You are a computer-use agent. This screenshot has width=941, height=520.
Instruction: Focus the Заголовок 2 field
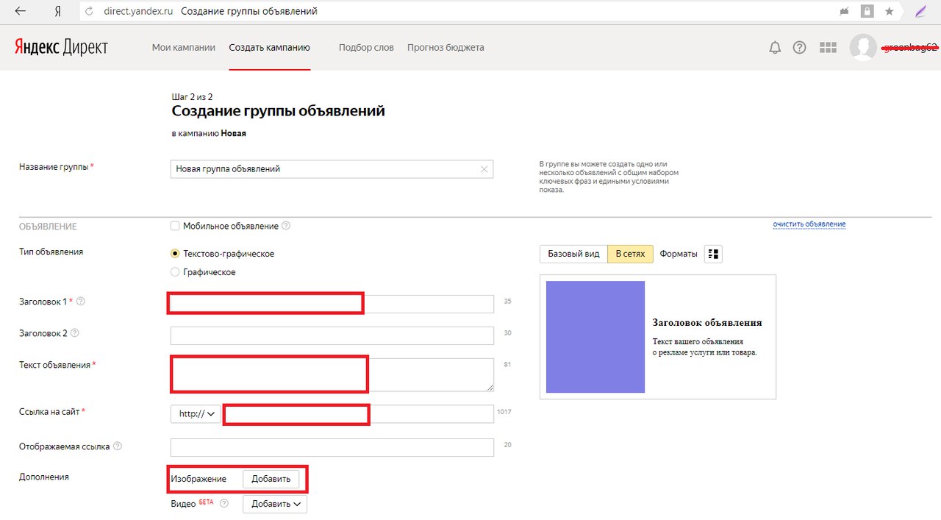(x=332, y=335)
